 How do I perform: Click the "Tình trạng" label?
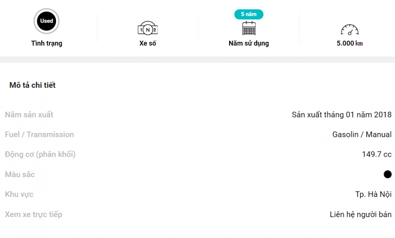(x=47, y=43)
